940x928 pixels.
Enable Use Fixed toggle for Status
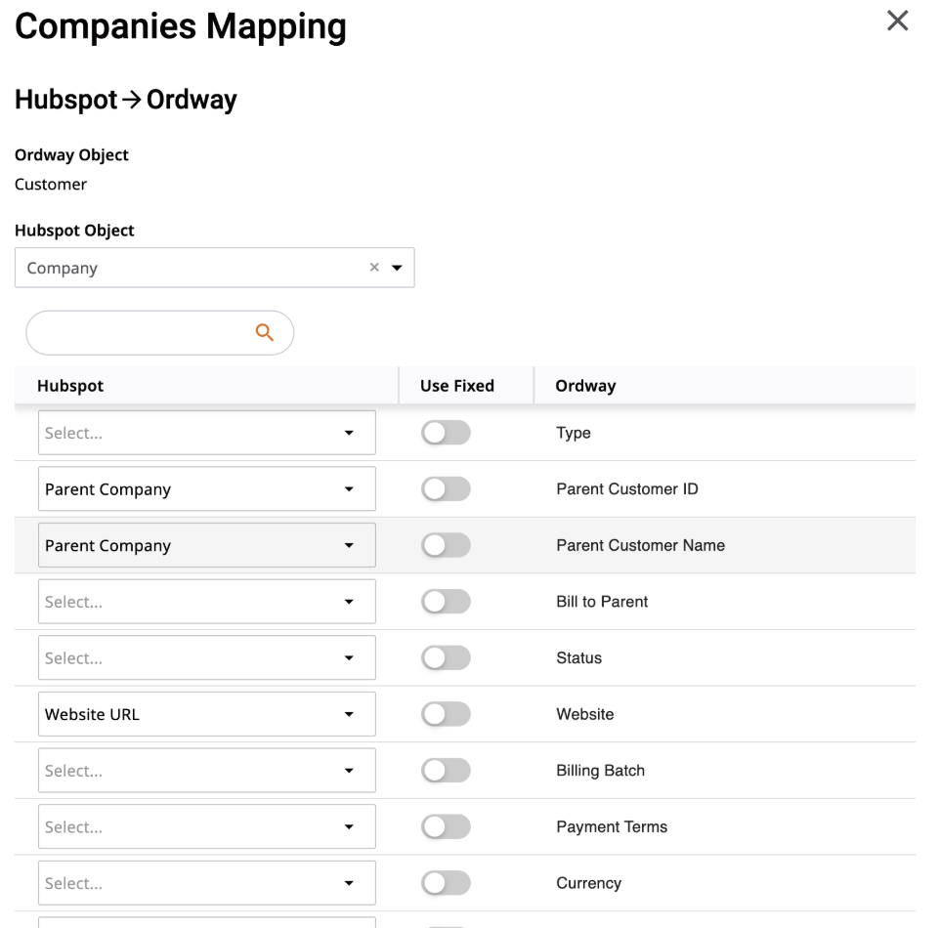446,657
